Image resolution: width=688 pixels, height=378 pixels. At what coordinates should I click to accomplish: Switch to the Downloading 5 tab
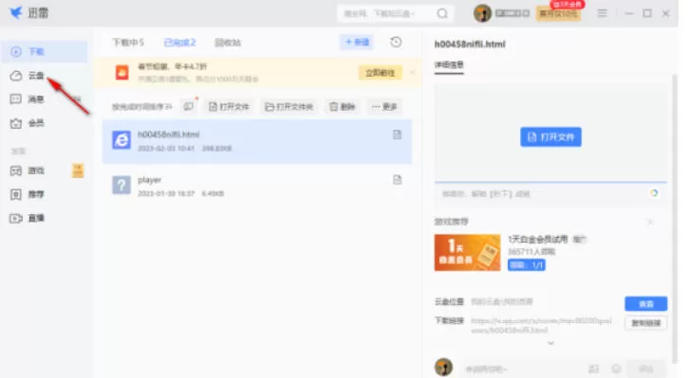click(128, 43)
